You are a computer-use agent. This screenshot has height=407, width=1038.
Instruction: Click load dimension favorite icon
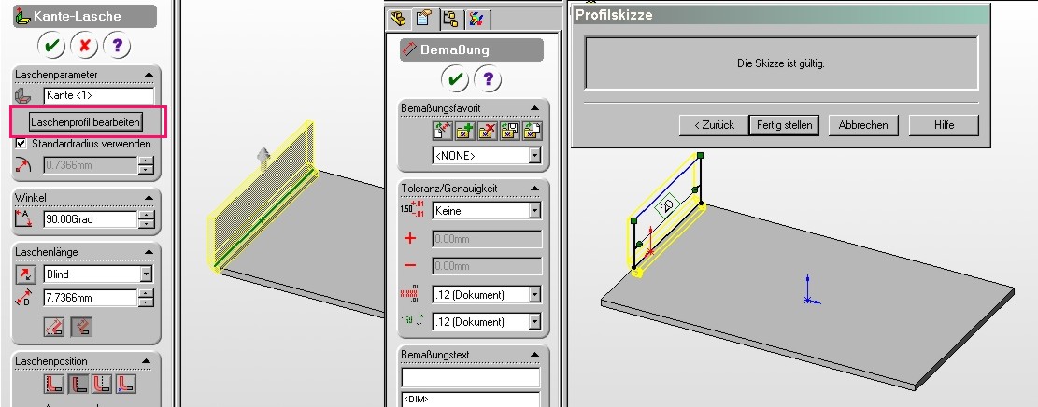click(533, 131)
